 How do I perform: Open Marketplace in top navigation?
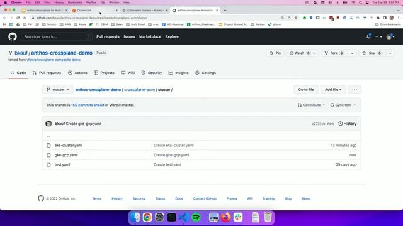pos(150,36)
